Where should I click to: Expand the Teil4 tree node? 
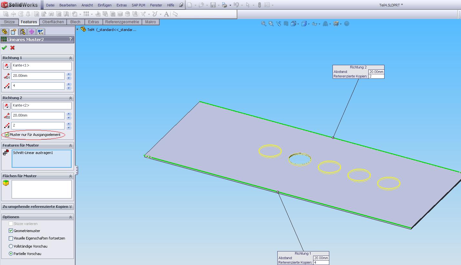coord(77,29)
